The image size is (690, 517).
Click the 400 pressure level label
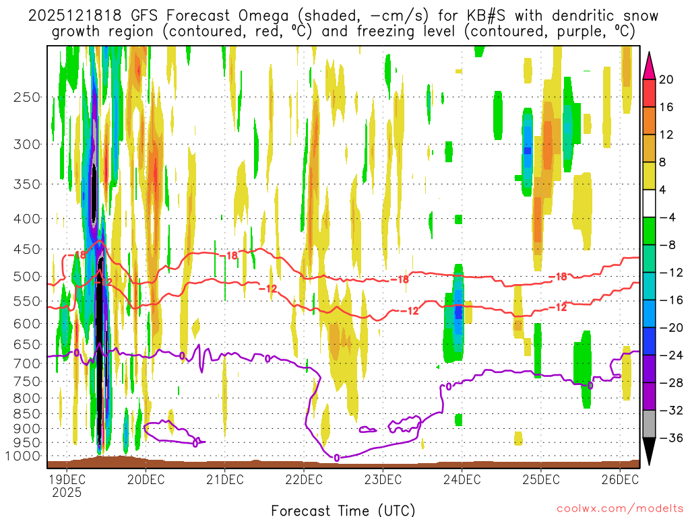[x=27, y=219]
